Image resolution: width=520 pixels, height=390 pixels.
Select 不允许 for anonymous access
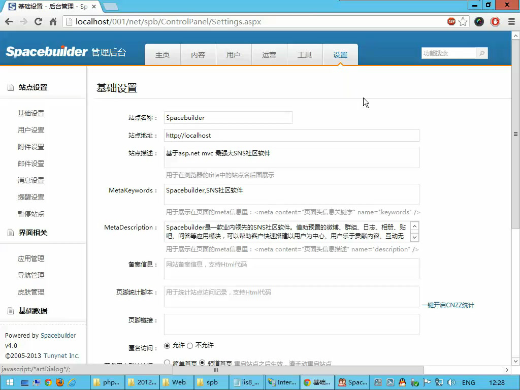[x=190, y=346]
